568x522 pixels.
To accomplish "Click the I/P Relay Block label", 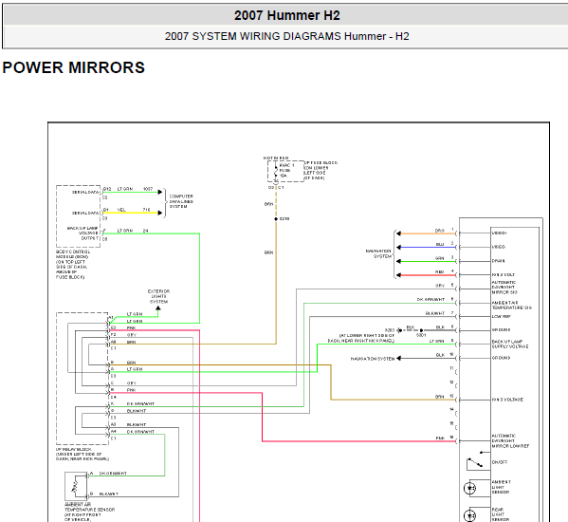I will (82, 454).
